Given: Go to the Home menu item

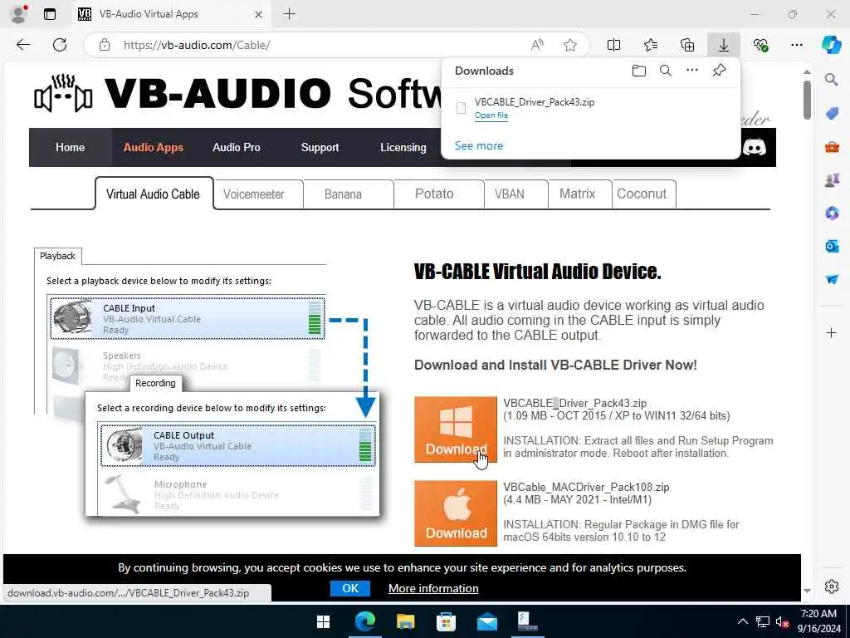Looking at the screenshot, I should pos(70,147).
